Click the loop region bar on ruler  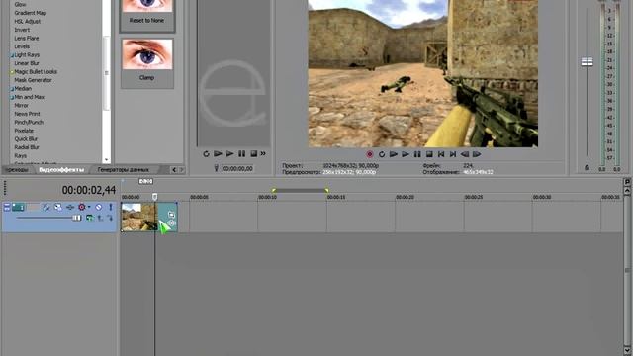pos(300,190)
